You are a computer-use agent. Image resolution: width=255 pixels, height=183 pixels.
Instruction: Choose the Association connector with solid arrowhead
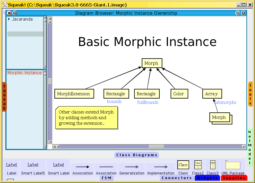tap(83, 170)
